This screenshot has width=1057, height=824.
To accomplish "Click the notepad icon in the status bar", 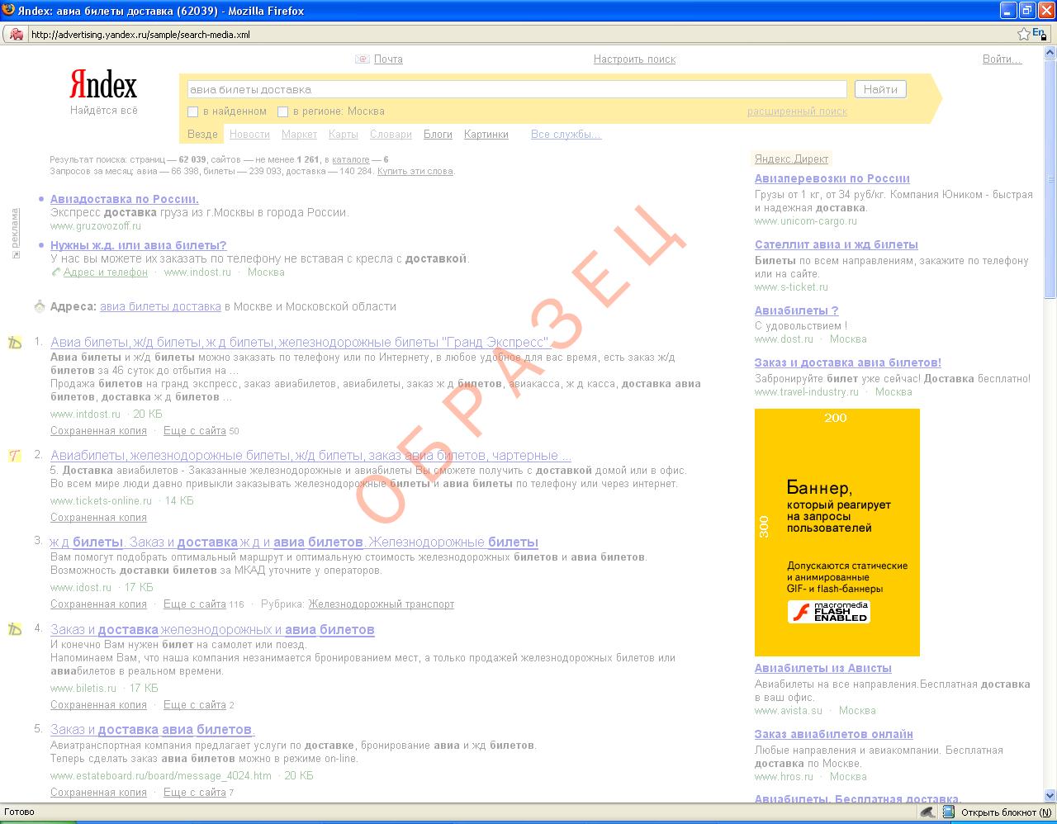I will [x=950, y=812].
